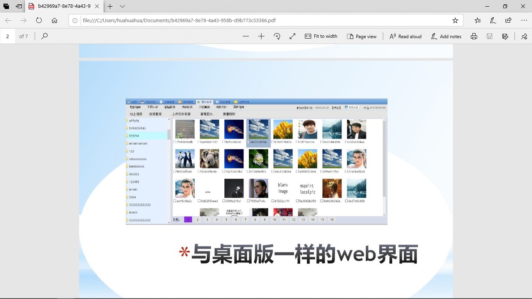Viewport: 532px width, 299px height.
Task: Tick the 95433f8cde koala checkbox
Action: [199, 171]
